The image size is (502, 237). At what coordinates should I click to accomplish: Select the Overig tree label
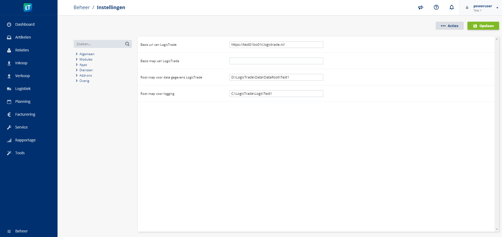point(84,81)
